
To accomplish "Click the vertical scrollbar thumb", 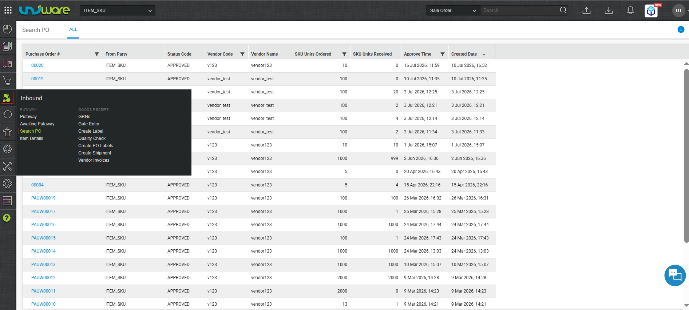I will 686,156.
